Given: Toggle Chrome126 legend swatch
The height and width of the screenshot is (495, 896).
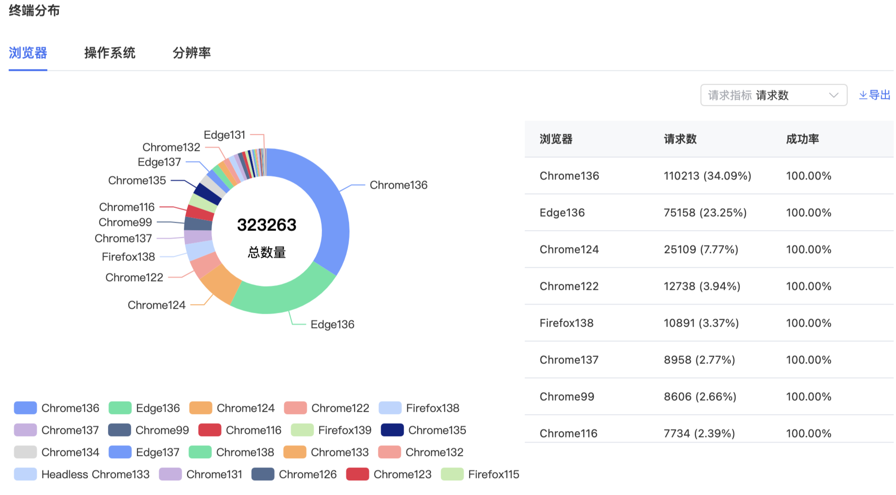Looking at the screenshot, I should tap(263, 474).
